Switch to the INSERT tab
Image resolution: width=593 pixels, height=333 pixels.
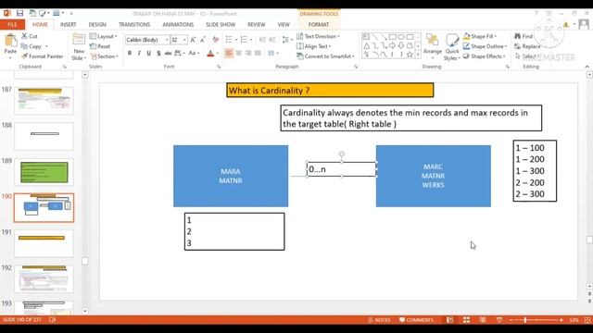(x=68, y=25)
